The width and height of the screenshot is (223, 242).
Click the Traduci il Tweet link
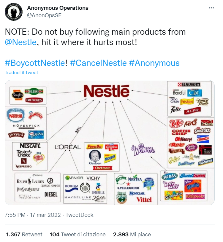pos(21,73)
